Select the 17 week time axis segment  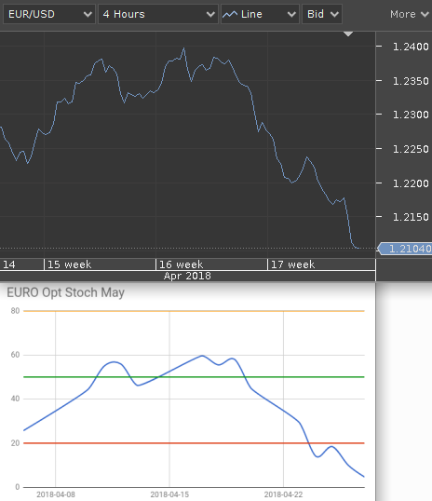click(321, 264)
